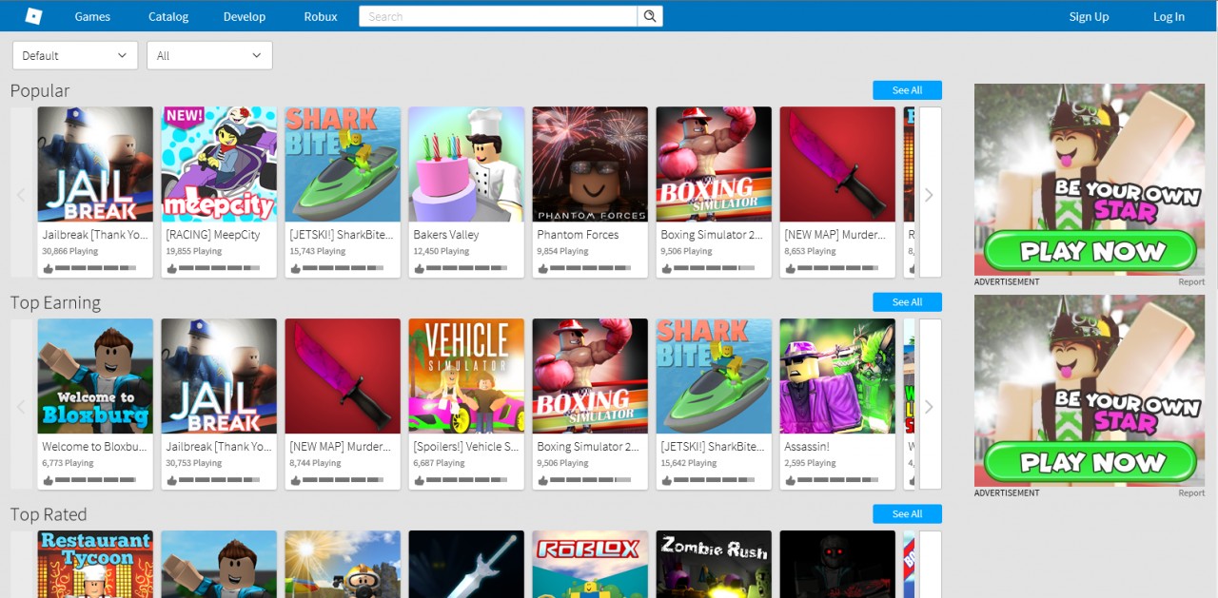Click thumbs-up icon under Bakers Valley

click(x=420, y=268)
